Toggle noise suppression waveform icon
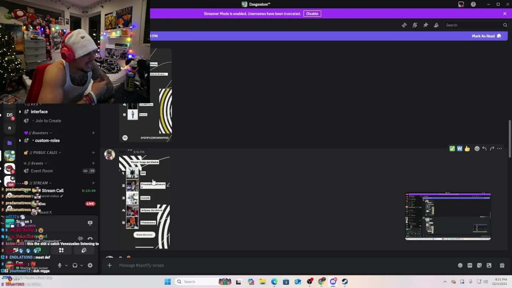Screen dimensions: 512x288 [x=80, y=239]
